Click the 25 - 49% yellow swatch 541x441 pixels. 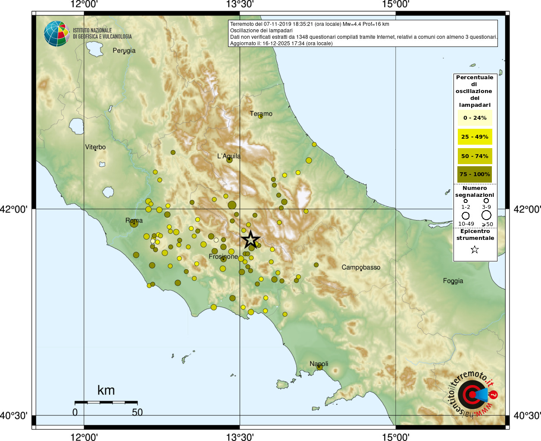tap(475, 137)
